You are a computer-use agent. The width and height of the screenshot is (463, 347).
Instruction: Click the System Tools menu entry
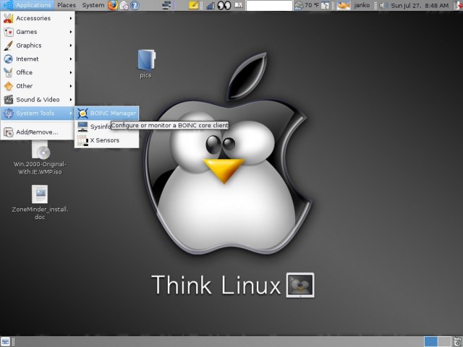tap(38, 113)
